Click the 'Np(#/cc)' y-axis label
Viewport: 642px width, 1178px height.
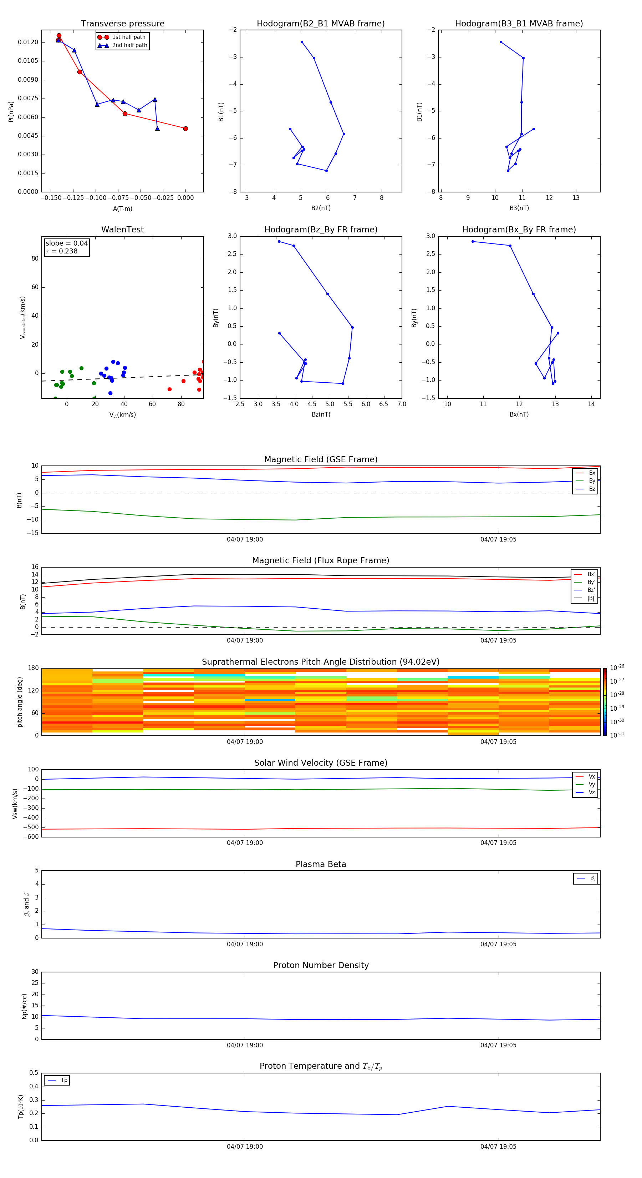[x=24, y=1006]
